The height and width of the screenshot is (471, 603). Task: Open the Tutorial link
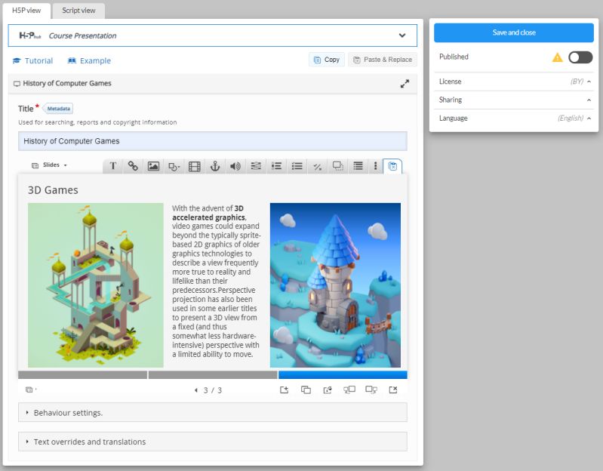click(32, 60)
